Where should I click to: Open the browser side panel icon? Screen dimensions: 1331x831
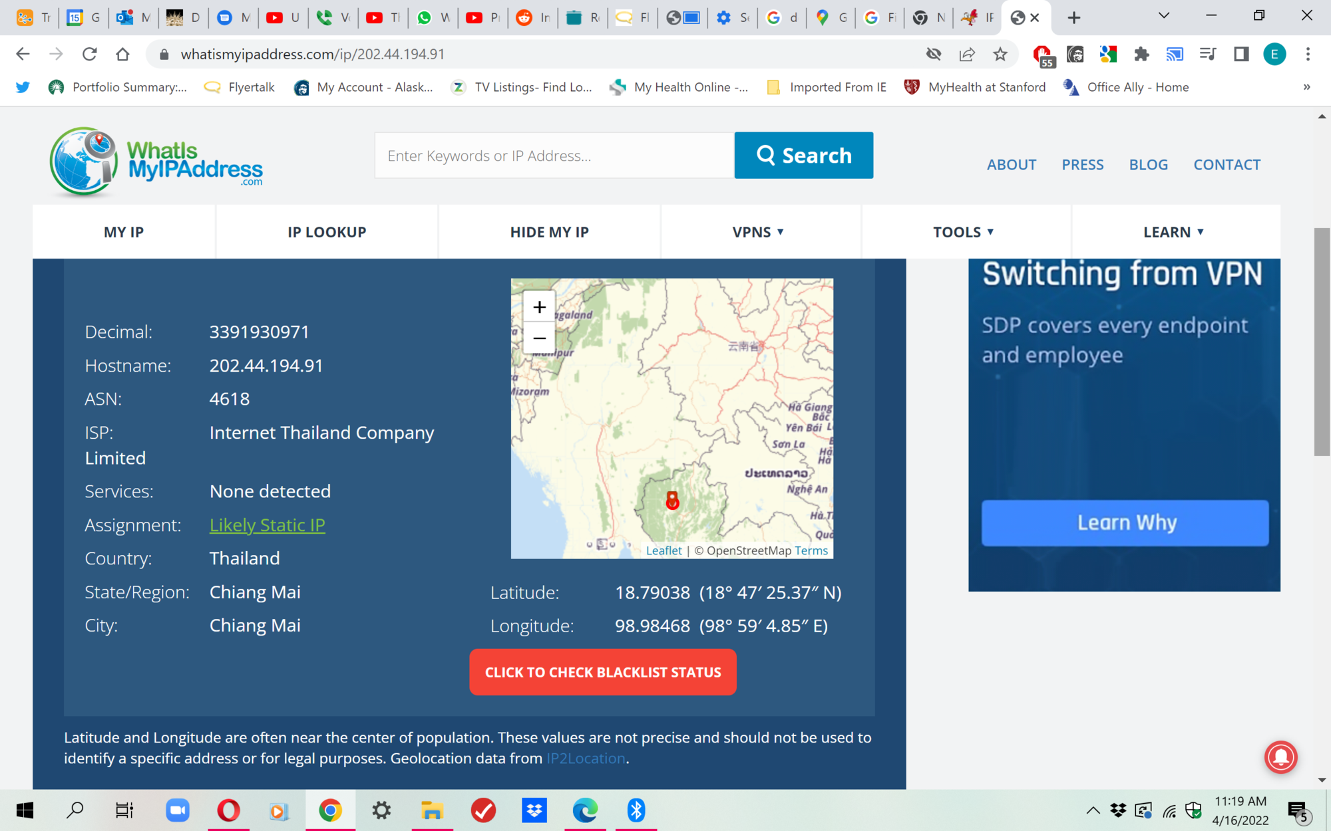(1240, 55)
